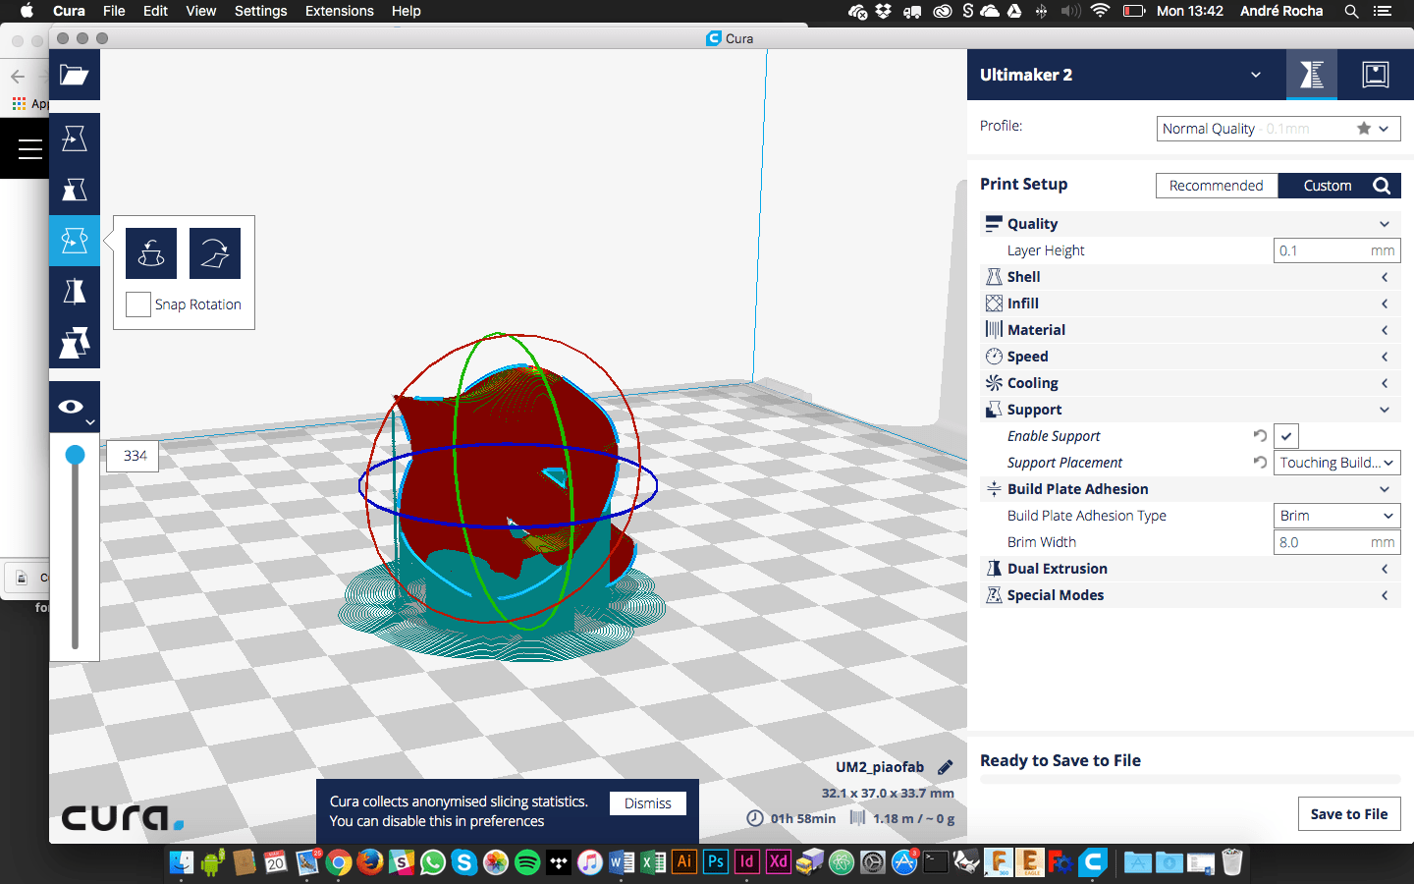The width and height of the screenshot is (1414, 884).
Task: Open the File menu
Action: [114, 11]
